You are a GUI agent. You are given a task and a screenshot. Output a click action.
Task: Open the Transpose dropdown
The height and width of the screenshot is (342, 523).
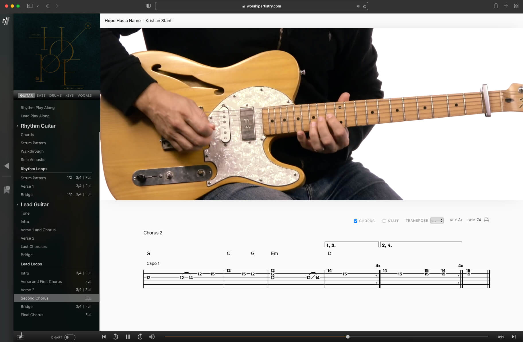(x=437, y=221)
